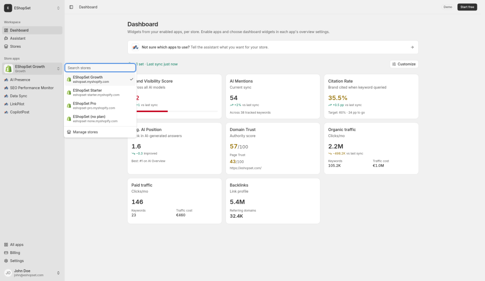
Task: Click the Start free button
Action: tap(467, 7)
